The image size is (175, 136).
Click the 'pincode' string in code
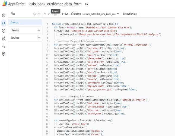[x=93, y=76]
